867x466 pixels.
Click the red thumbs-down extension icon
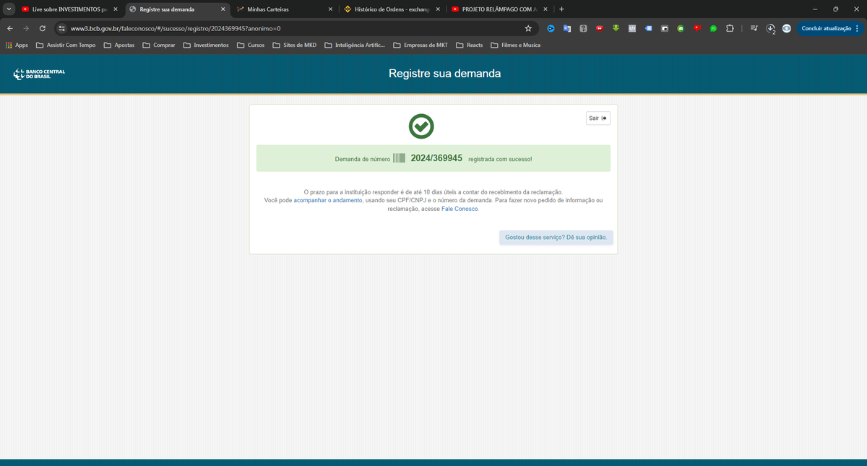tap(696, 28)
